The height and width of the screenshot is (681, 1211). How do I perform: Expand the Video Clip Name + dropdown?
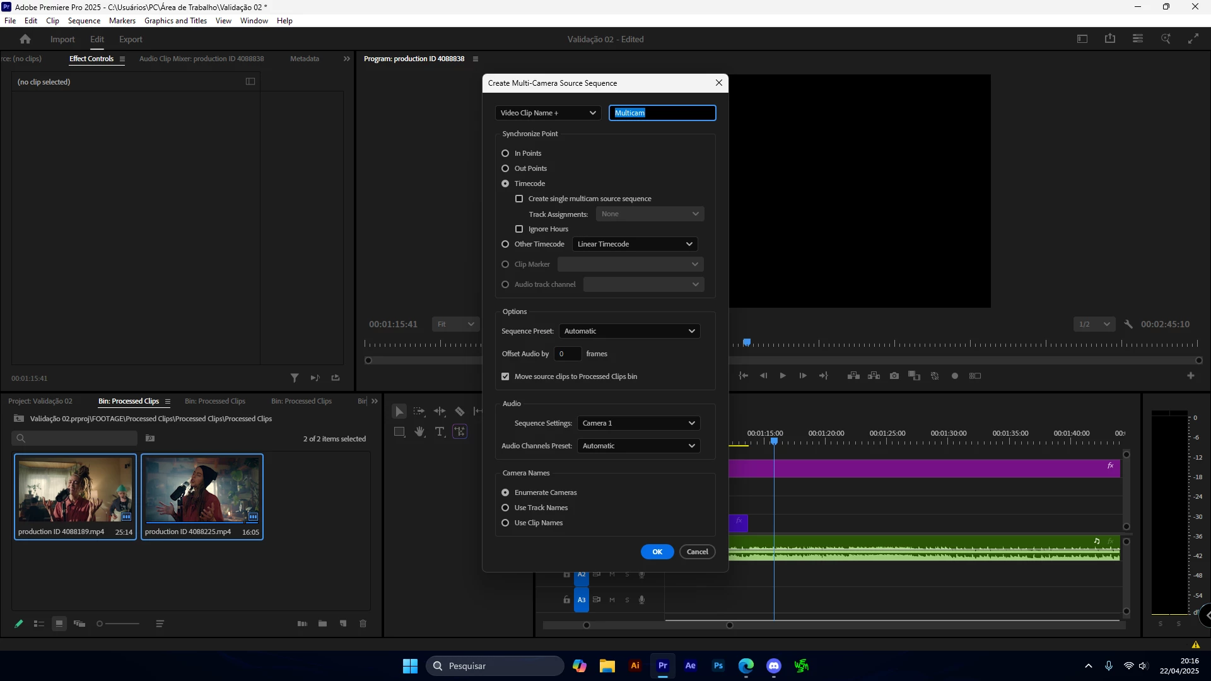pyautogui.click(x=547, y=113)
